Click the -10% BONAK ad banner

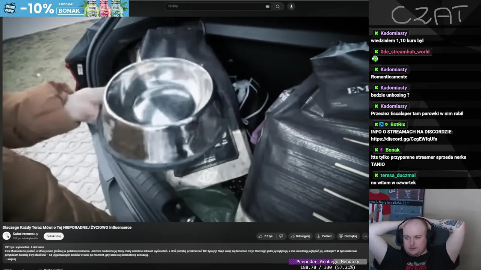click(x=64, y=8)
